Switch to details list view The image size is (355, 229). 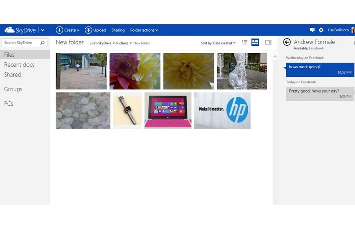[x=245, y=42]
